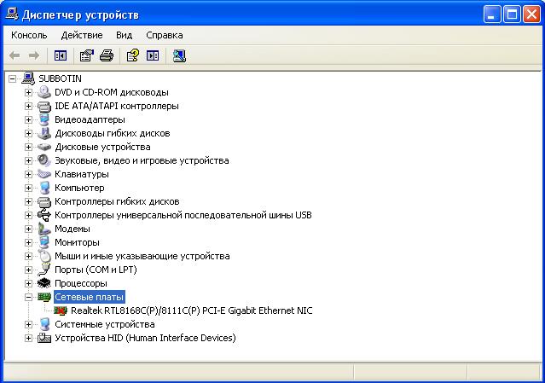Click the mouse devices icon

pyautogui.click(x=44, y=256)
